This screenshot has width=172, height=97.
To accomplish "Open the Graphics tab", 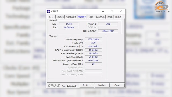I will (100, 17).
